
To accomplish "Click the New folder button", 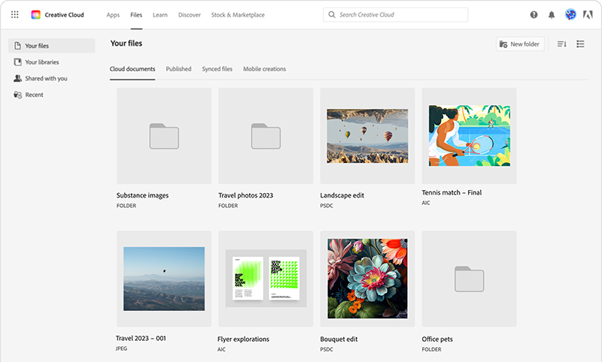I will (519, 44).
